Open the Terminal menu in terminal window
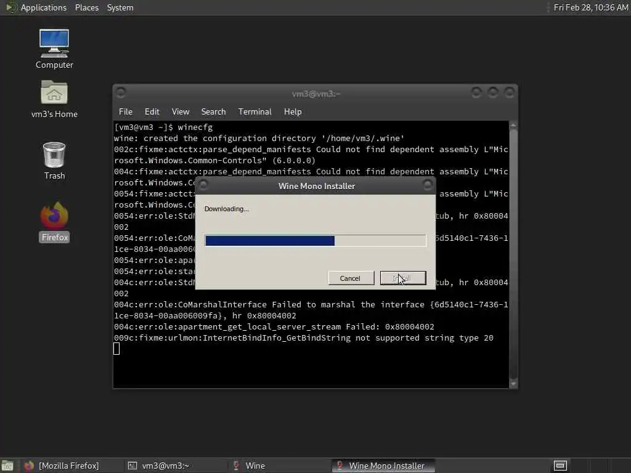This screenshot has width=631, height=473. click(x=254, y=112)
